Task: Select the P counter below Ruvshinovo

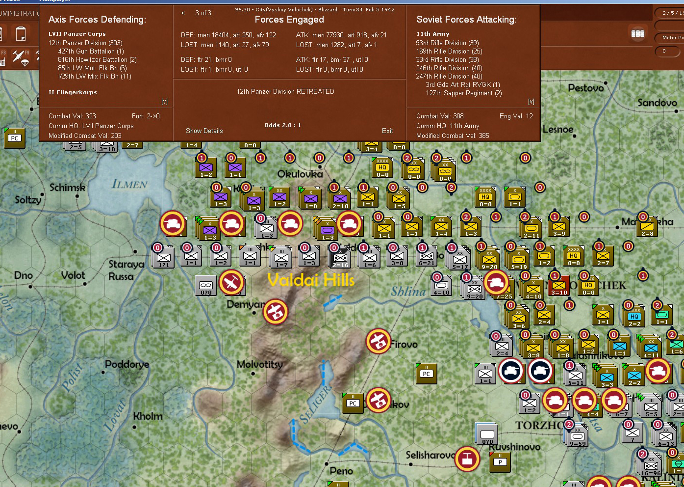Action: click(500, 462)
